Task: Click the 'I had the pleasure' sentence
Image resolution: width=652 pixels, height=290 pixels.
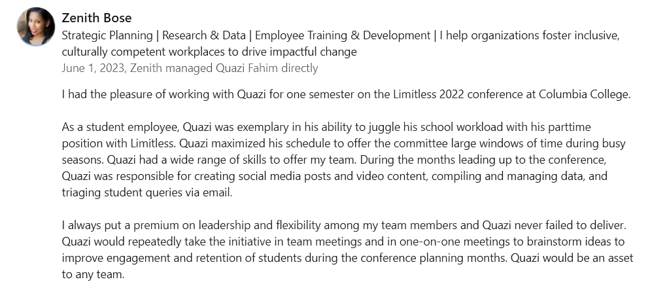Action: [x=347, y=94]
